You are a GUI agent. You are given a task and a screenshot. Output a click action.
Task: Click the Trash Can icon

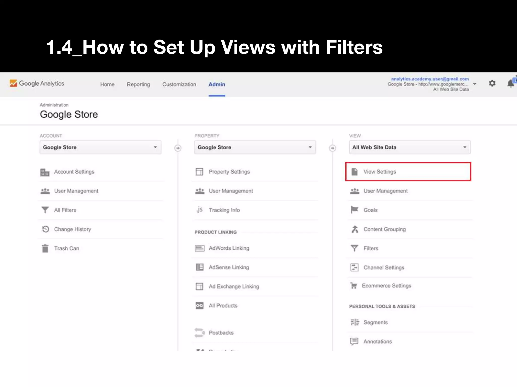(45, 248)
